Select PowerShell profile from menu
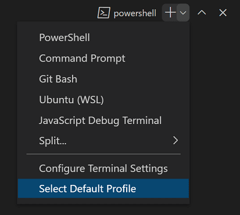The height and width of the screenshot is (215, 240). tap(103, 38)
